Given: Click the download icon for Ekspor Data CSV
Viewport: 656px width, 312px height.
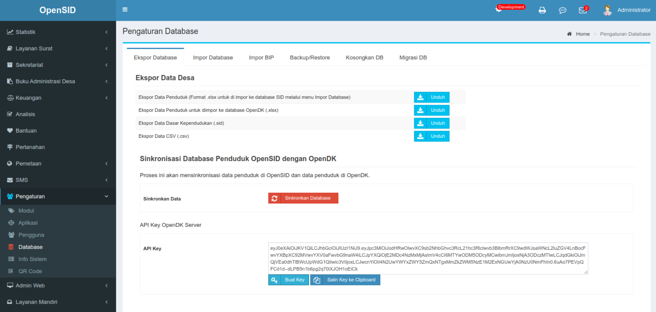Looking at the screenshot, I should click(420, 136).
